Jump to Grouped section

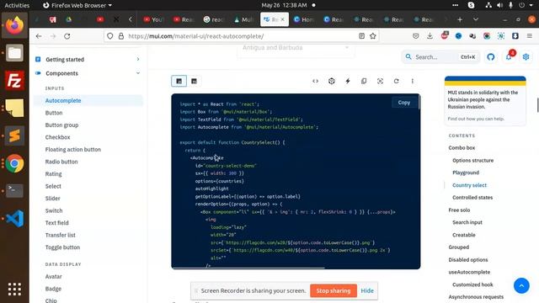459,247
